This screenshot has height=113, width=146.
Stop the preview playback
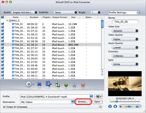pos(115,107)
